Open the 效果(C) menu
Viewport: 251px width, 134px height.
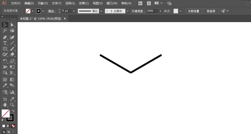point(84,3)
